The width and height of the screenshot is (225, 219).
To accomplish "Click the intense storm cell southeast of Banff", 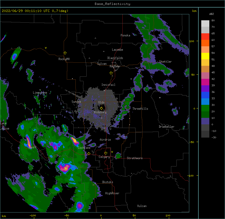I will click(x=65, y=168).
